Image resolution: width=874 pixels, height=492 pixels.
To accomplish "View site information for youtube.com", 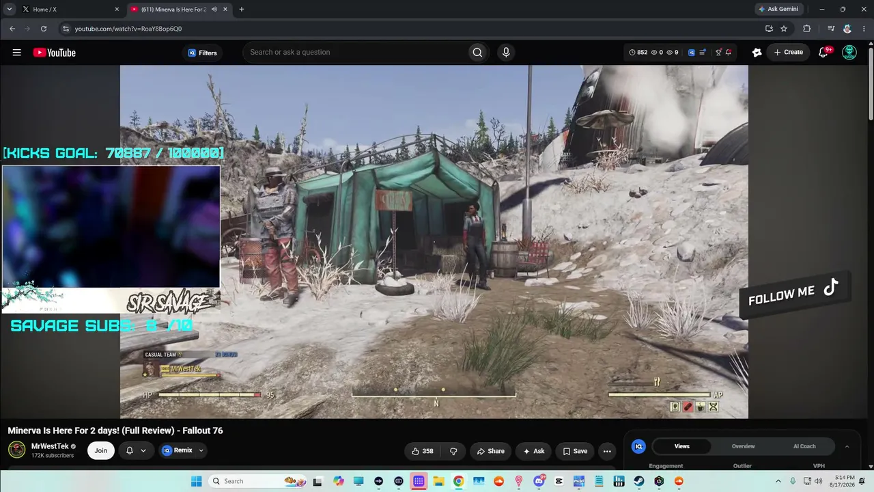I will point(66,29).
